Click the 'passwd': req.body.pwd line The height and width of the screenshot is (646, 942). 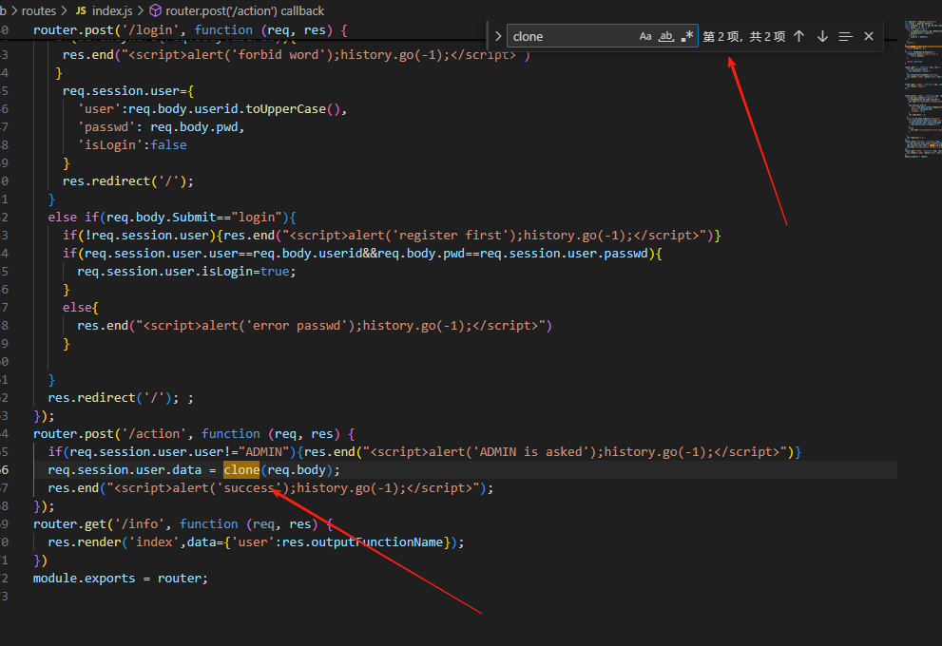(x=161, y=126)
